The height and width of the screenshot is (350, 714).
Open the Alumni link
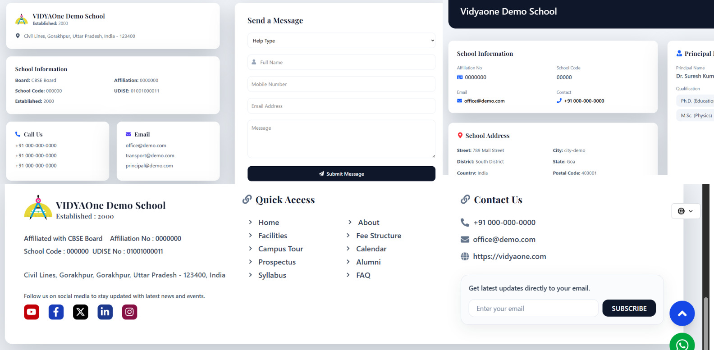click(368, 262)
